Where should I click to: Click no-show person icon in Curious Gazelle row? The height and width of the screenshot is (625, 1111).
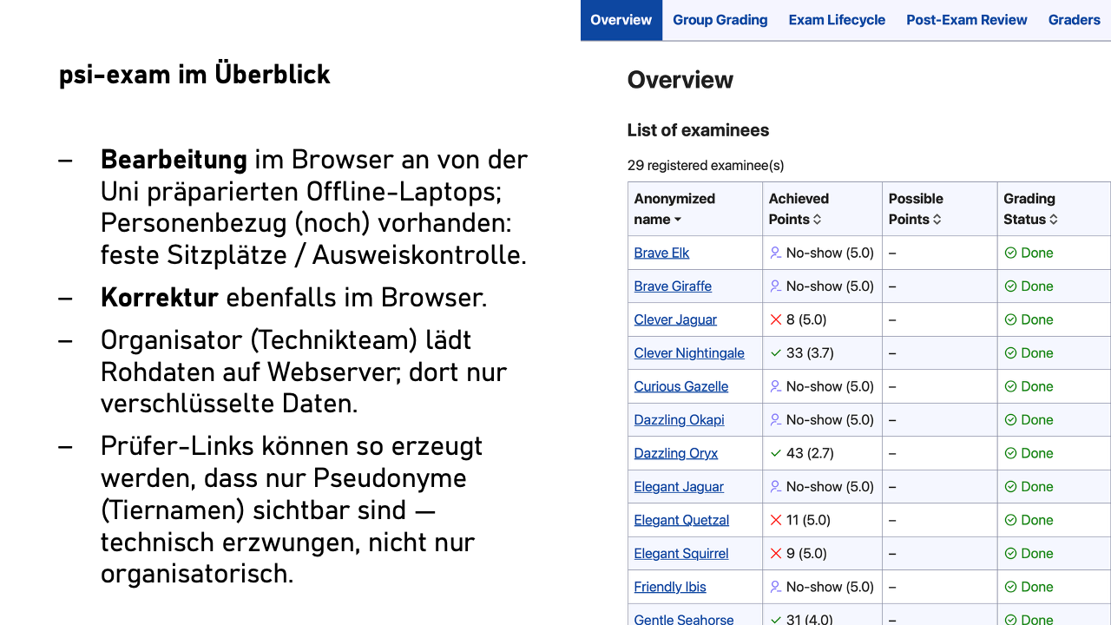776,386
